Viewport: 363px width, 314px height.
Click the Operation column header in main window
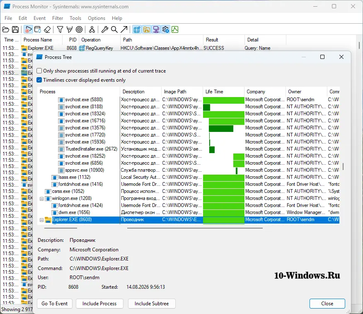(99, 40)
